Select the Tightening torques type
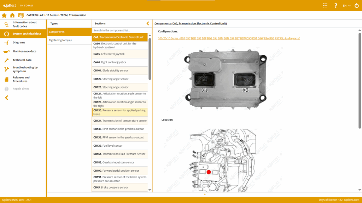Screen dimensions: 362x203 60,40
